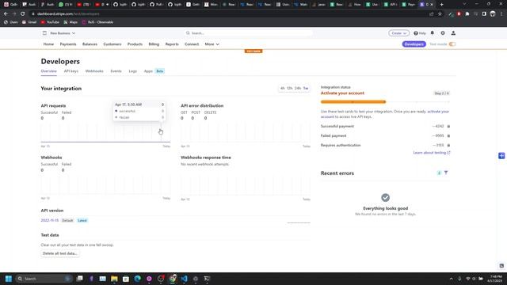Open Windows Start menu
Screen dimensions: 507x285
[x=9, y=279]
